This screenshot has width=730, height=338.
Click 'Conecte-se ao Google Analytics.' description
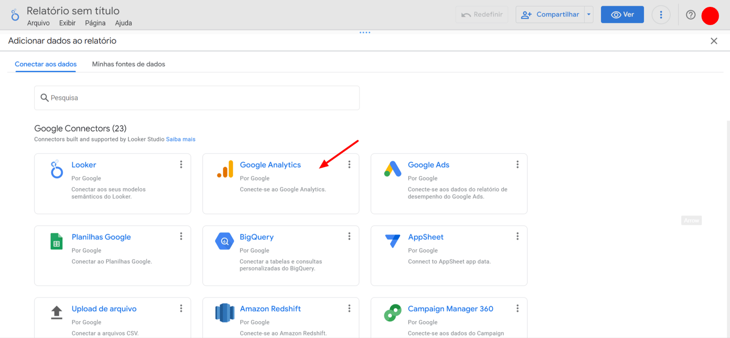(x=283, y=189)
